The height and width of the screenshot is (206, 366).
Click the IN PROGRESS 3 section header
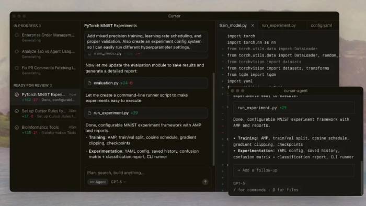pyautogui.click(x=27, y=26)
